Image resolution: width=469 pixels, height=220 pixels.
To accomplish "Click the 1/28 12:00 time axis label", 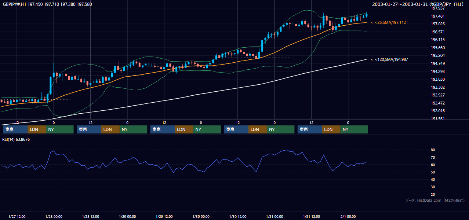I will 90,217.
